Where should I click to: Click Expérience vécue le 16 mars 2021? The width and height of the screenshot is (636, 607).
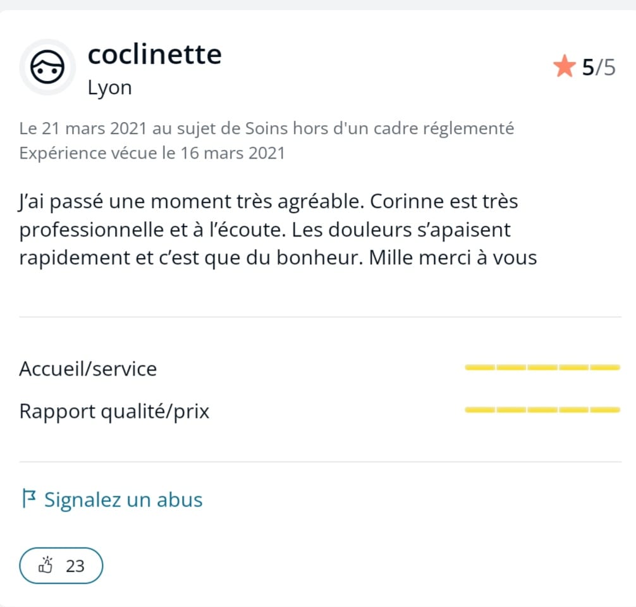tap(152, 154)
